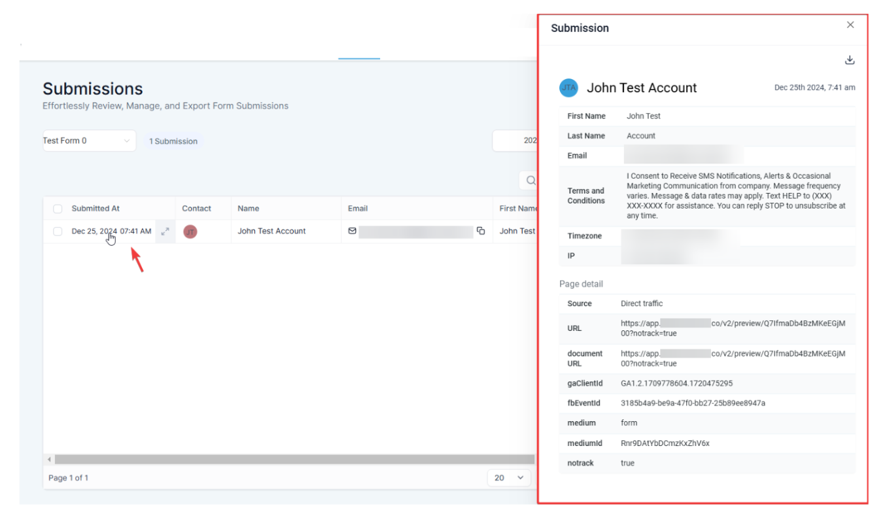Click the table's horizontal scrollbar track
Viewport: 887px width, 516px height.
294,460
